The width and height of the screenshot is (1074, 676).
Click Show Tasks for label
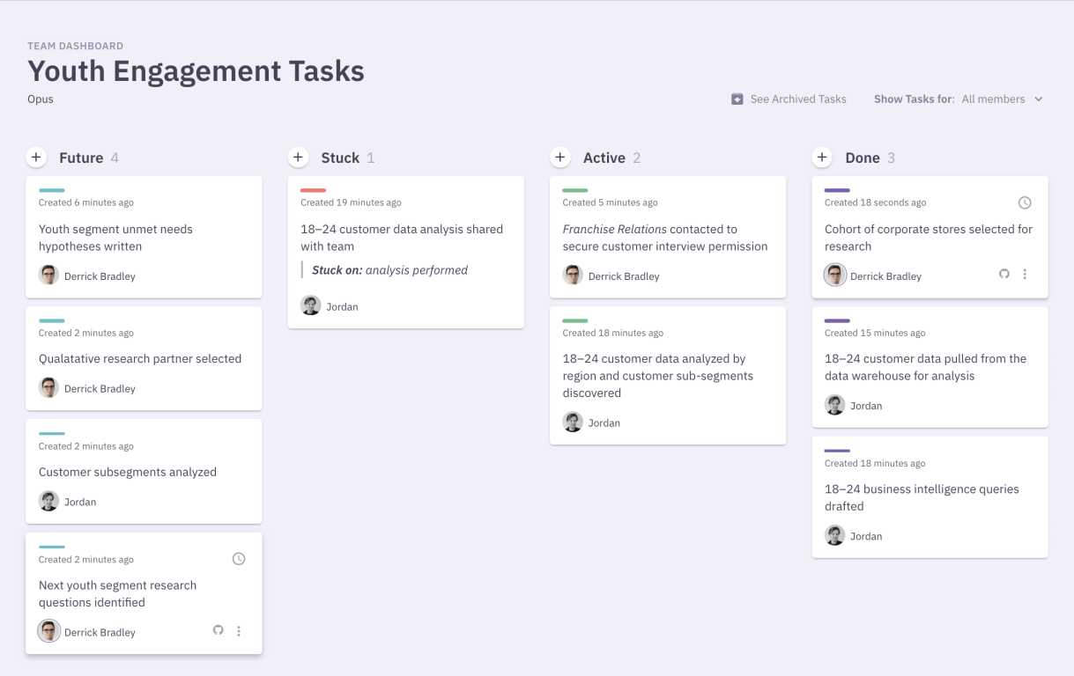[x=914, y=99]
